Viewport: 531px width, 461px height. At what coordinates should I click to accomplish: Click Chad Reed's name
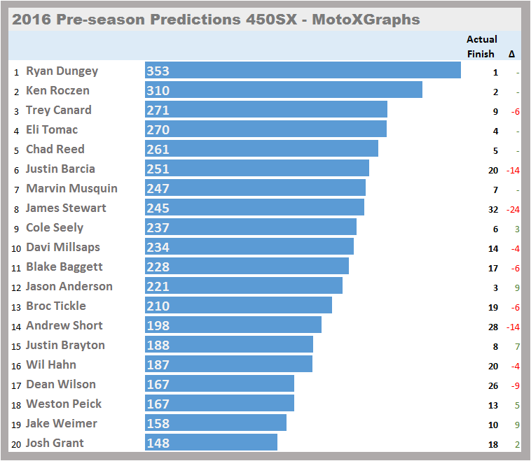click(x=55, y=149)
